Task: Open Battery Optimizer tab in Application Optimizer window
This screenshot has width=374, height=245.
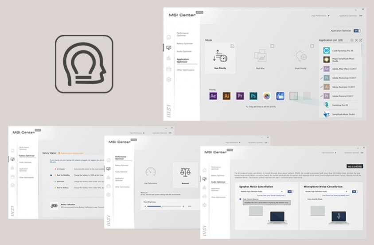Action: click(185, 43)
